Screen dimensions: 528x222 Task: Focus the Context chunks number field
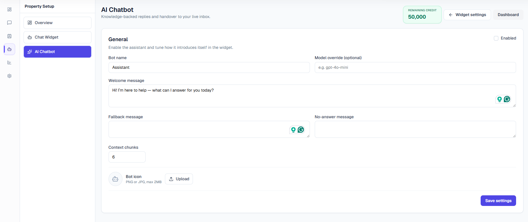click(127, 157)
